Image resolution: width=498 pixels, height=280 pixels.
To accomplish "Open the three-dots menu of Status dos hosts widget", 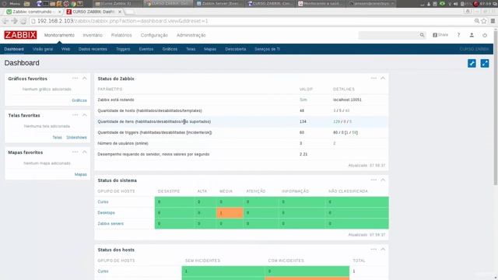I will 373,249.
